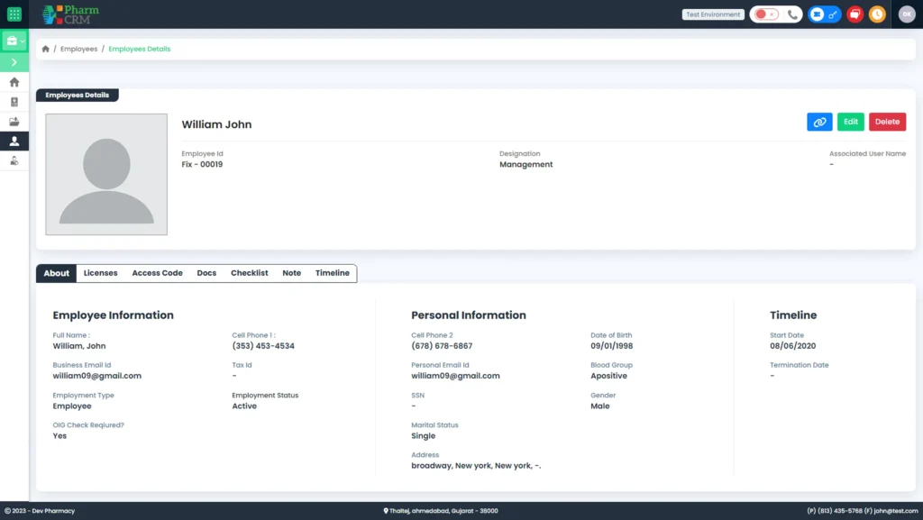Select the phone icon in the top bar
Screen dimensions: 923x520
click(792, 14)
